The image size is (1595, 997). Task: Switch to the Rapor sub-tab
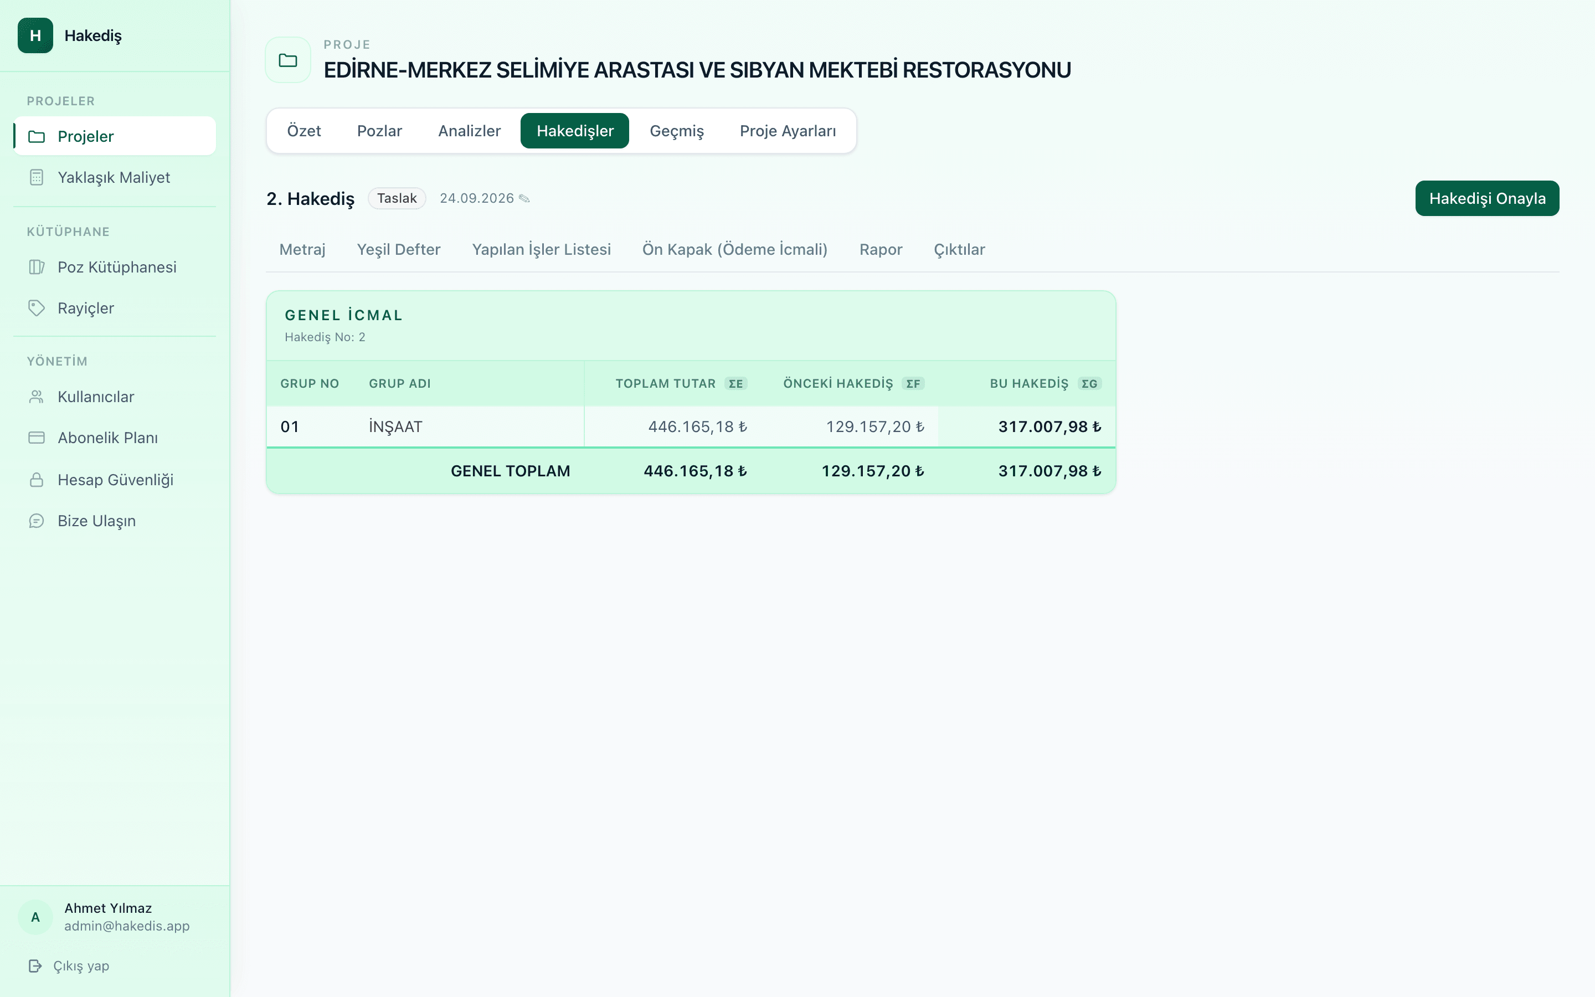(x=881, y=249)
